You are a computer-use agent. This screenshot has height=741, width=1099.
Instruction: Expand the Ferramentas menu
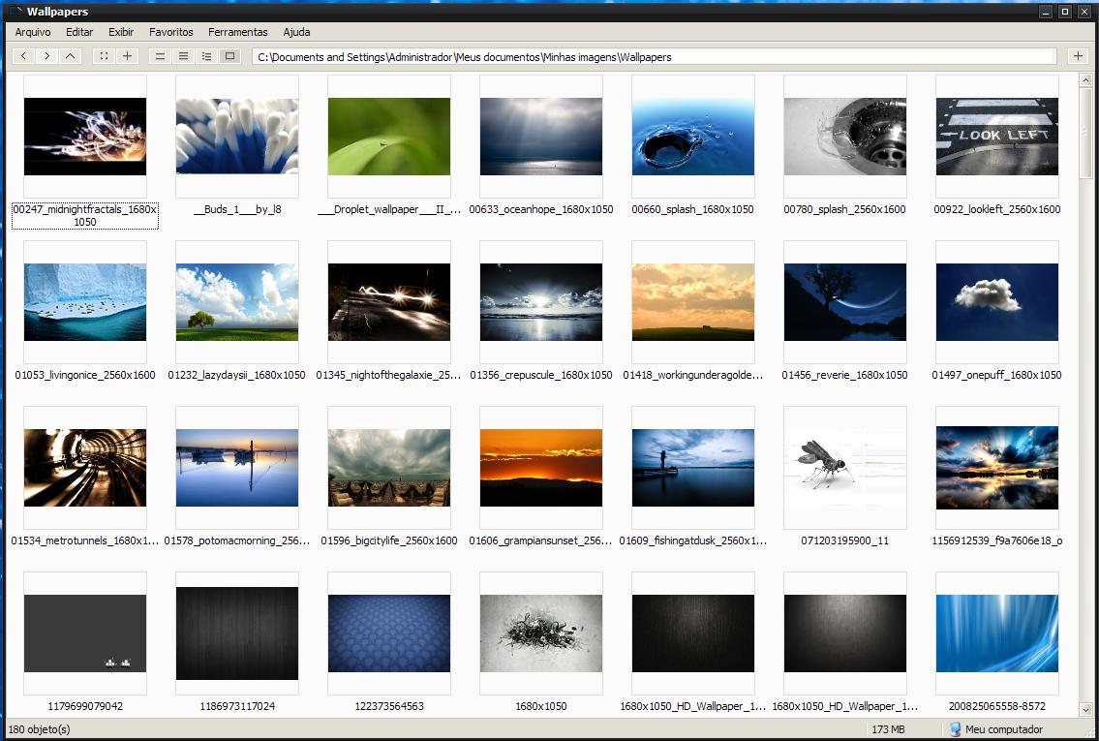click(237, 32)
